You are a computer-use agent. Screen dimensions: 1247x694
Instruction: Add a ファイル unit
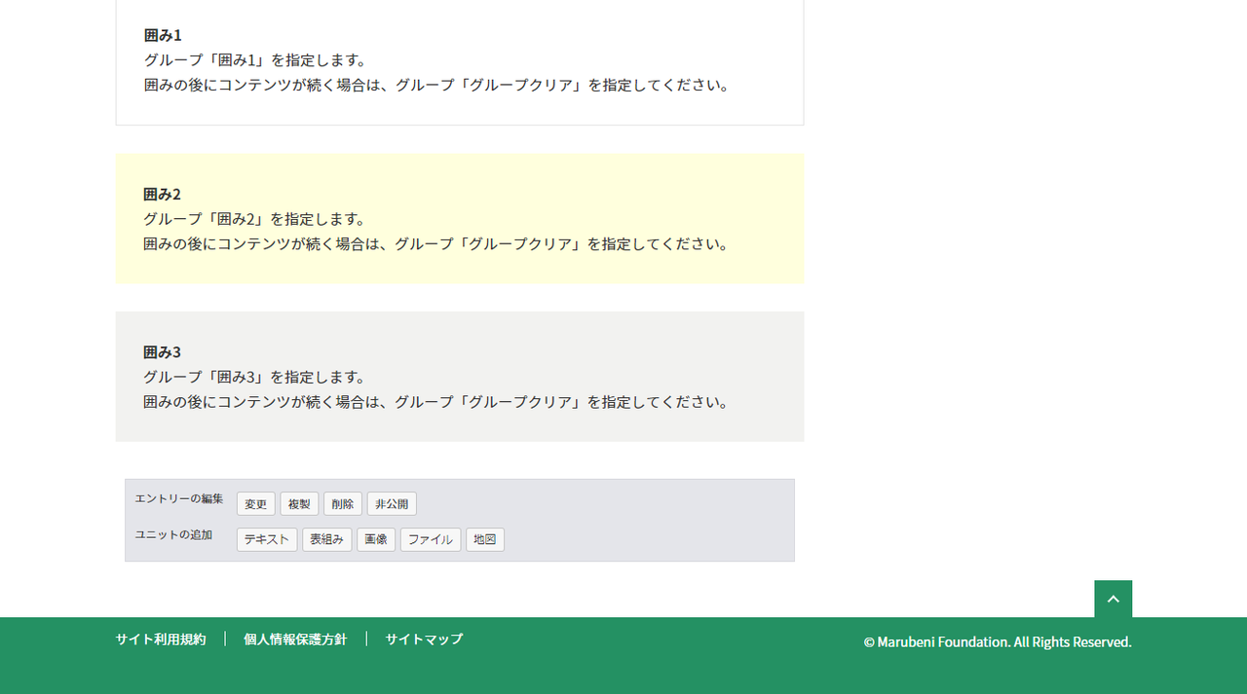(430, 540)
